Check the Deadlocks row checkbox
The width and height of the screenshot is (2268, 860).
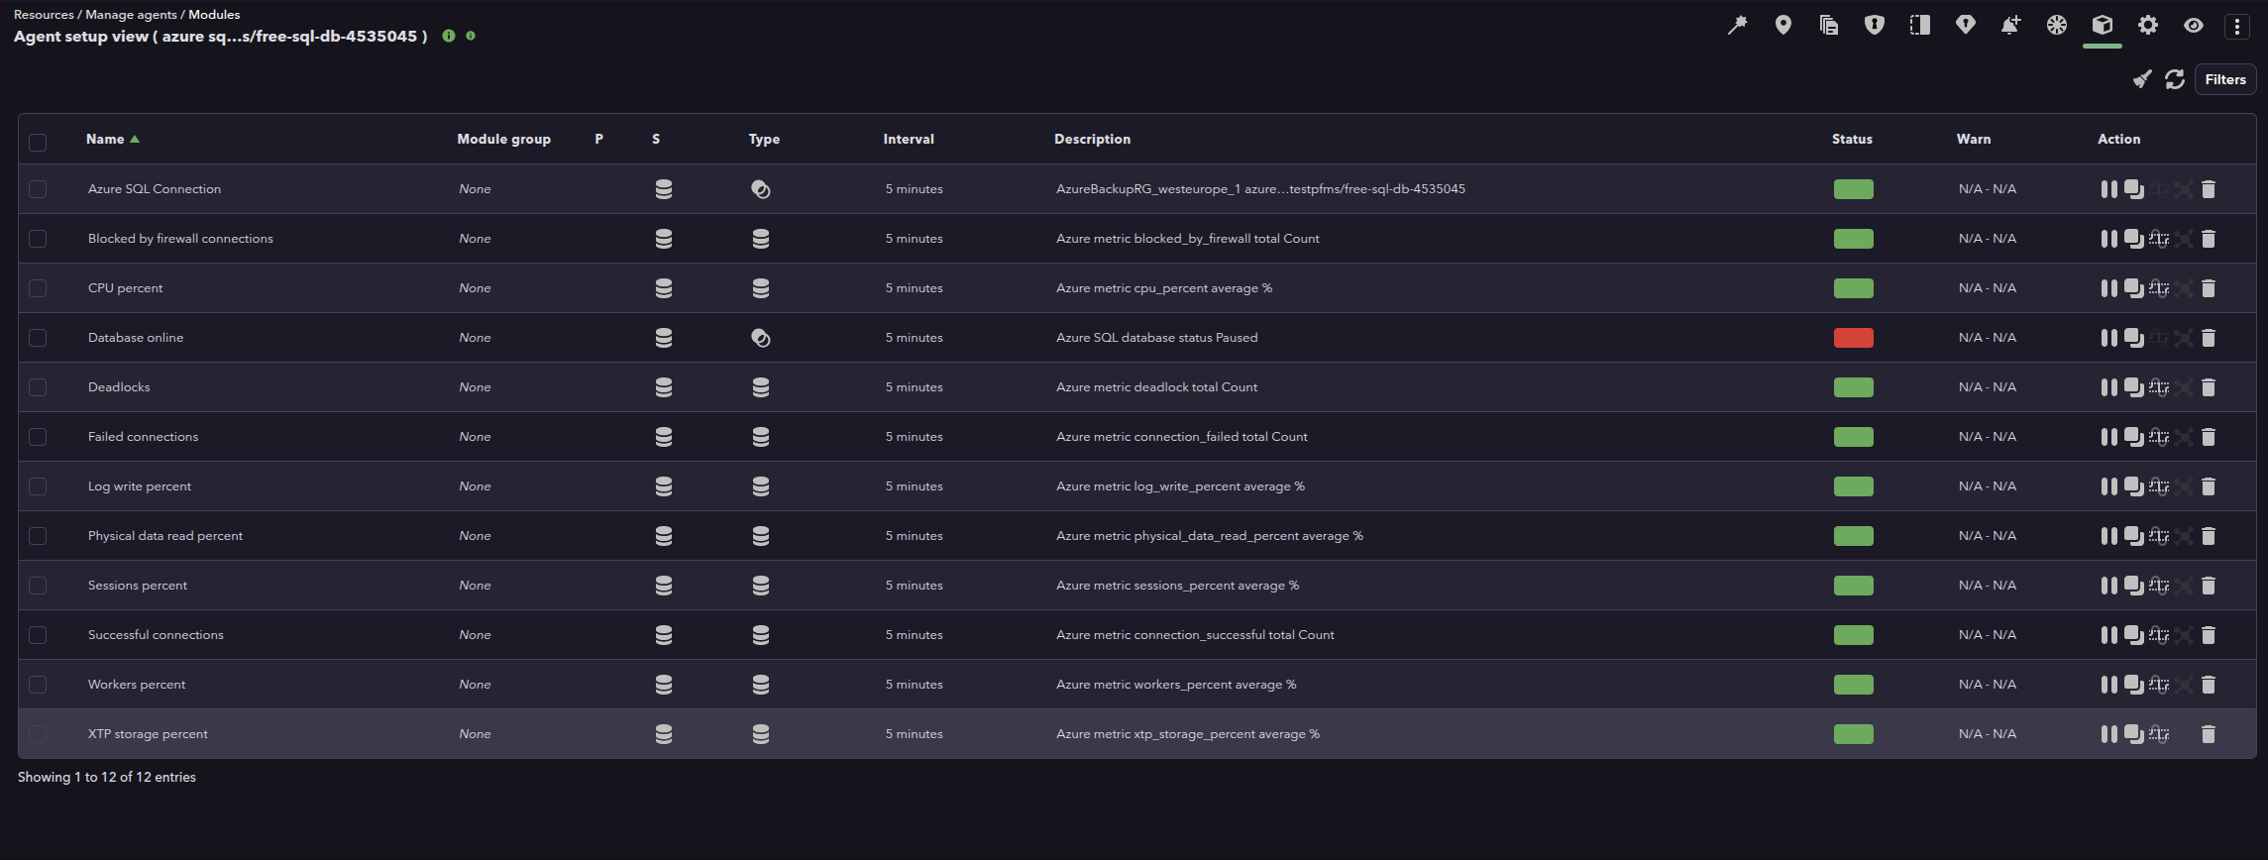point(38,387)
